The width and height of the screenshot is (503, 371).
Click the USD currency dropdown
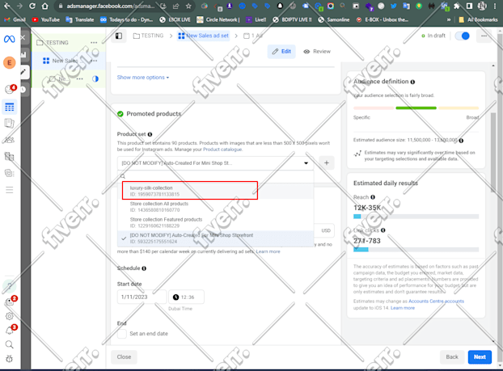coord(326,230)
